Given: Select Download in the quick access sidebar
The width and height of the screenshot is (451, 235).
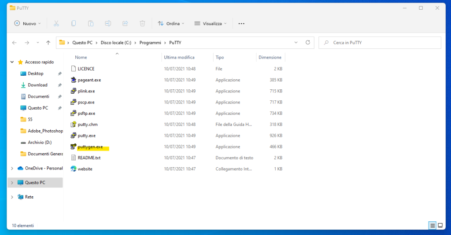Looking at the screenshot, I should [x=37, y=85].
